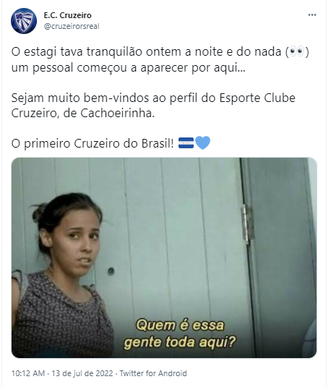Image resolution: width=331 pixels, height=387 pixels.
Task: Open the E.C. Cruzeiro profile avatar
Action: pyautogui.click(x=24, y=21)
